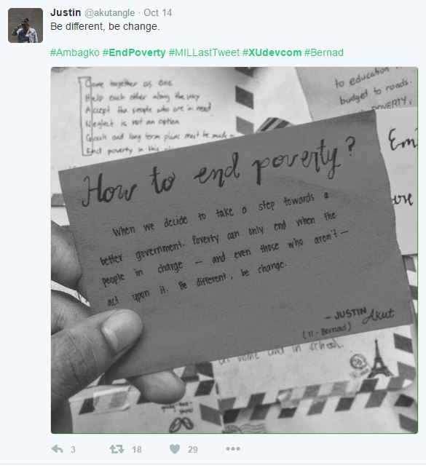Open the #Ambagko hashtag

(x=74, y=52)
